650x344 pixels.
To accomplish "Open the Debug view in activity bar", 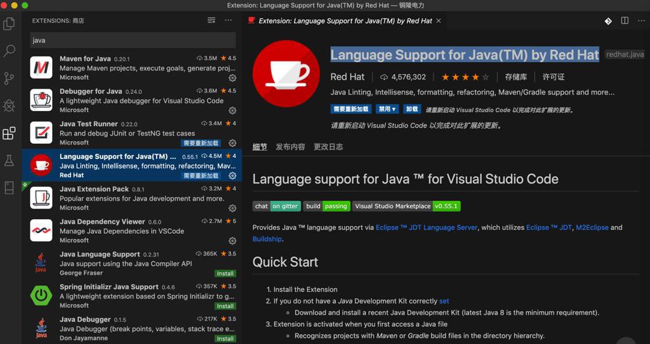I will [9, 106].
